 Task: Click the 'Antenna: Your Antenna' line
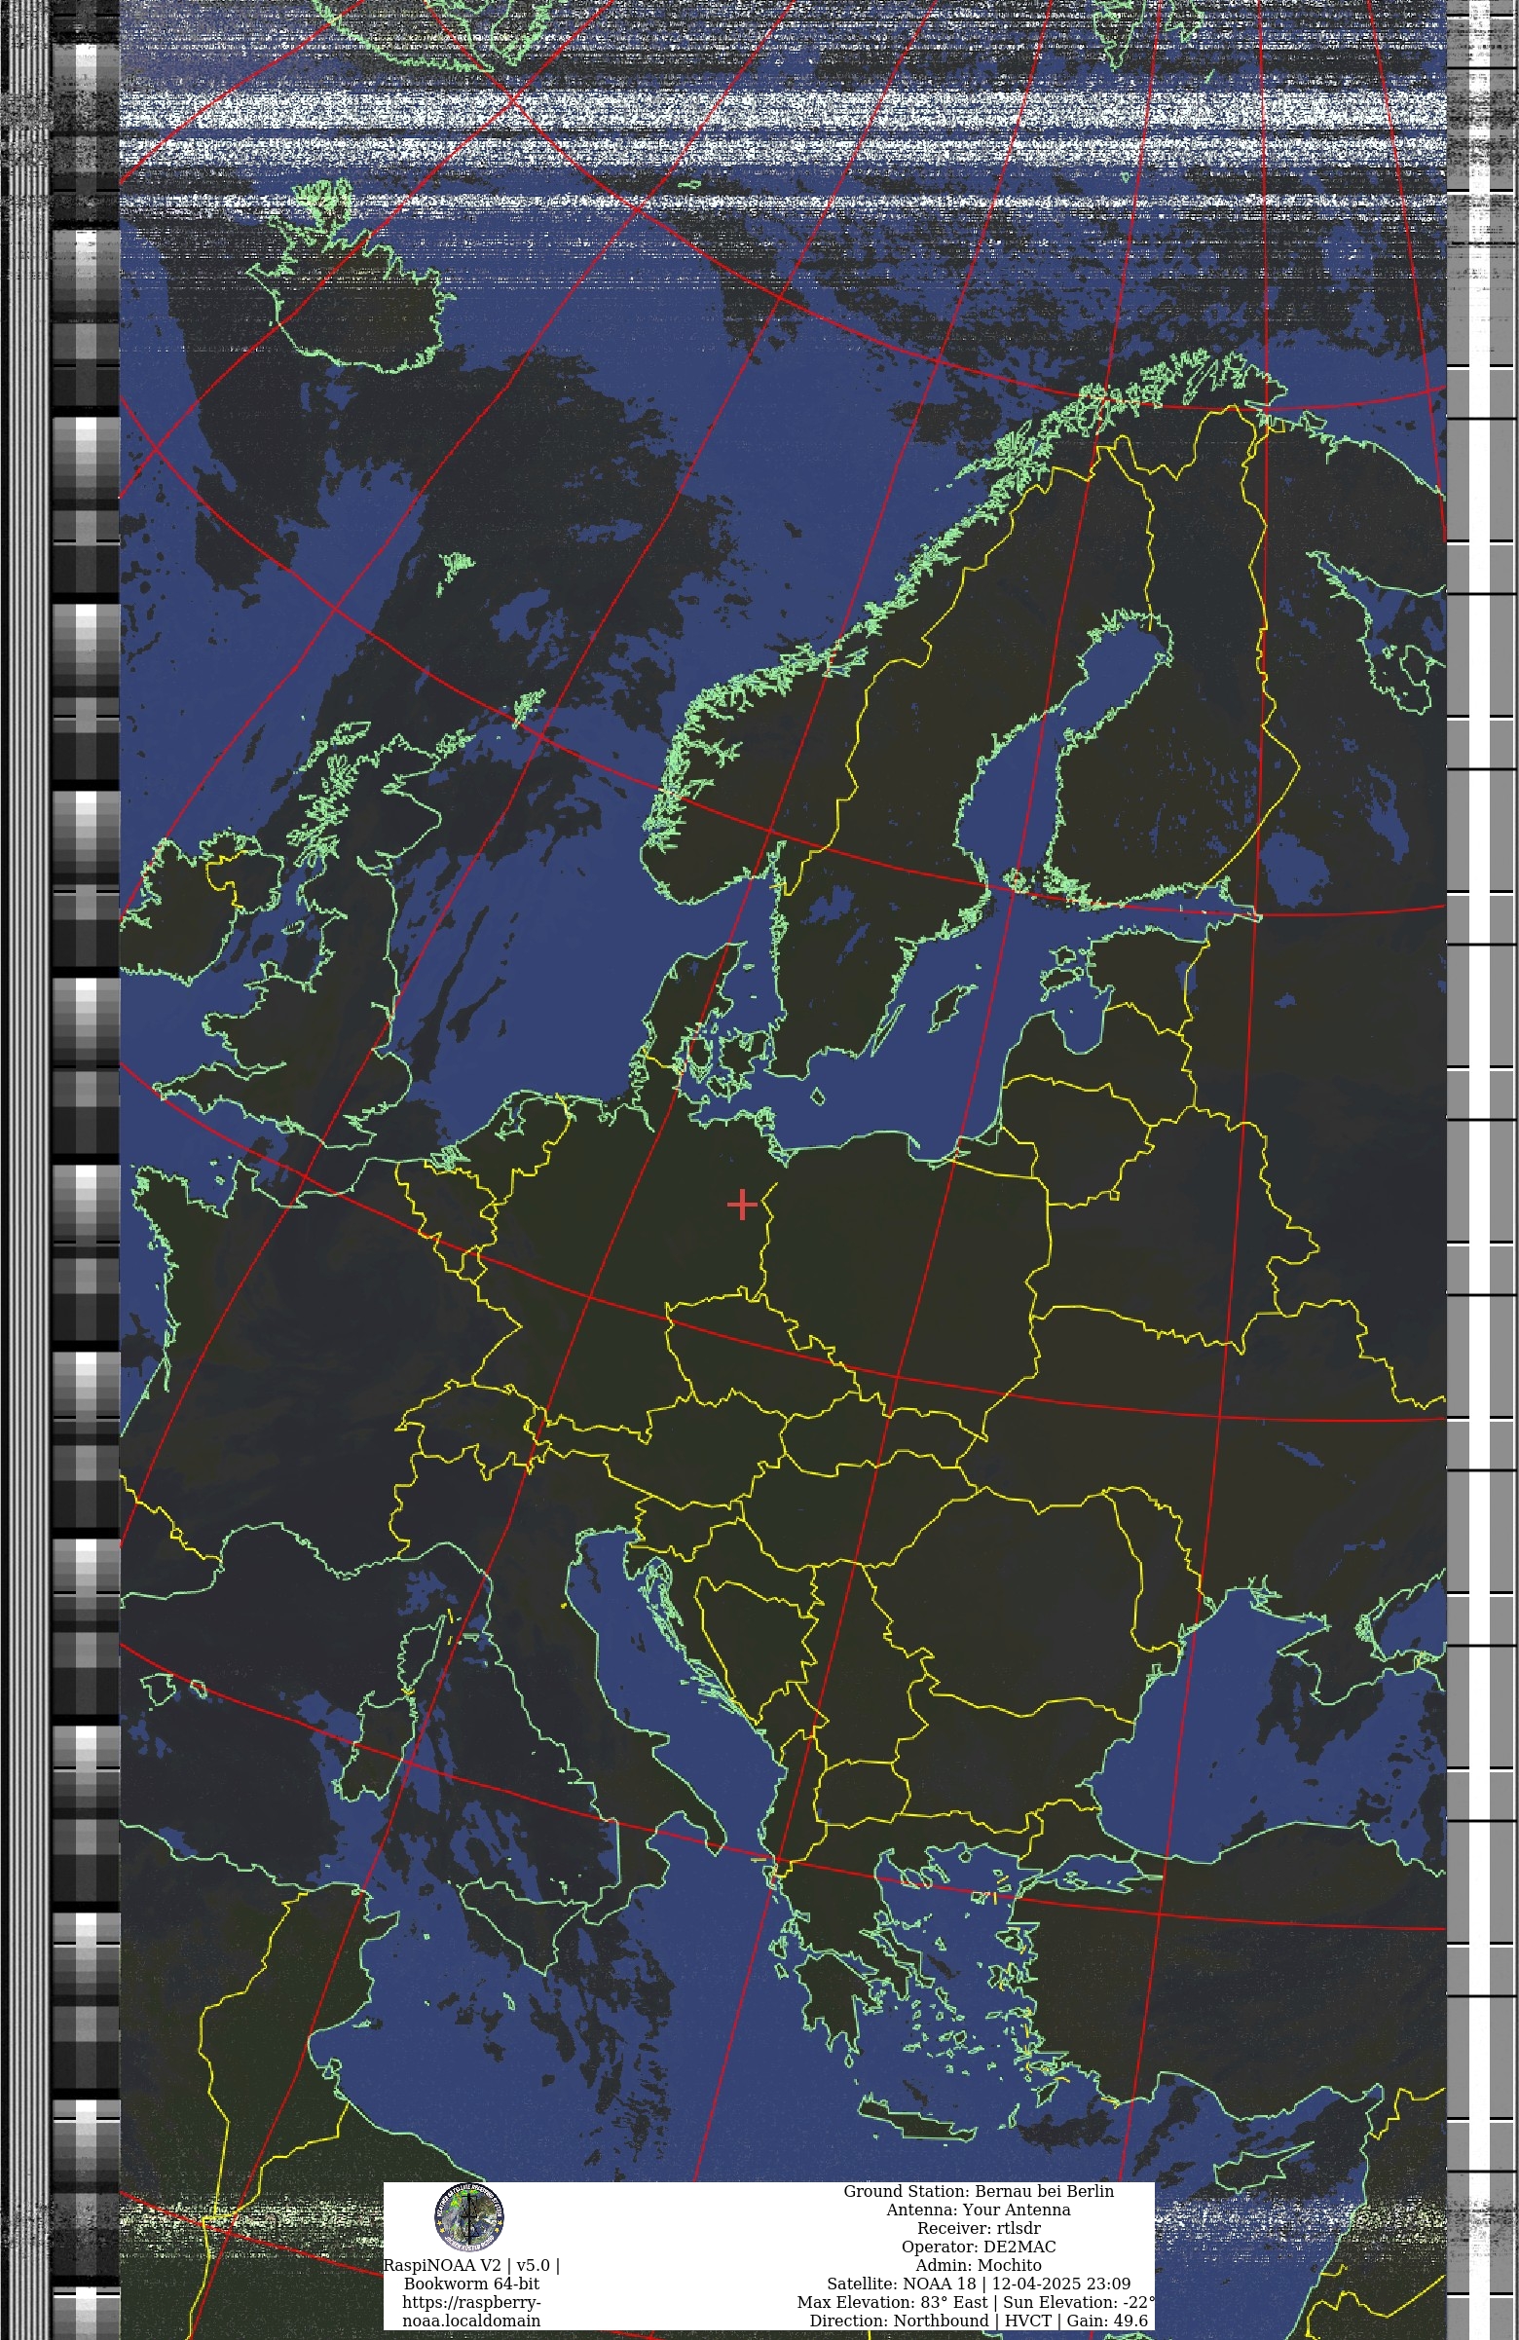pos(979,2210)
